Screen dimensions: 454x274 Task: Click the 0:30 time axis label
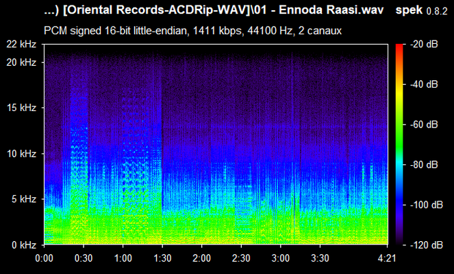pyautogui.click(x=84, y=258)
